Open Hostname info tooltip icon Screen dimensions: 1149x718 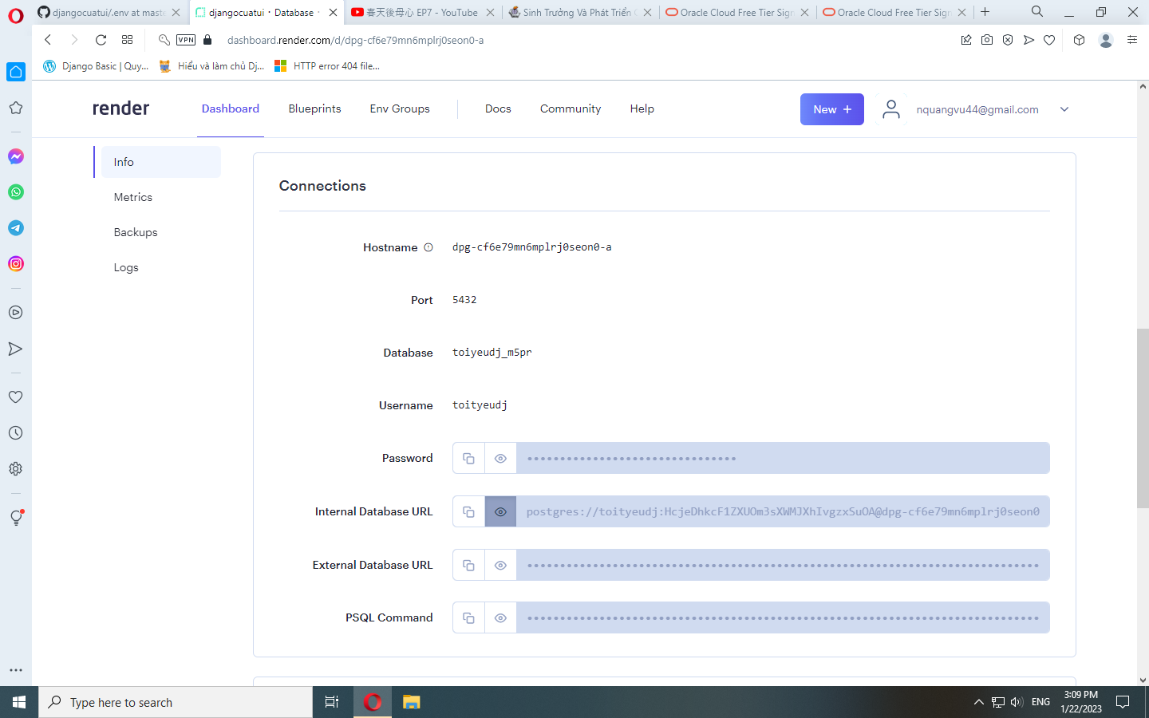coord(428,247)
